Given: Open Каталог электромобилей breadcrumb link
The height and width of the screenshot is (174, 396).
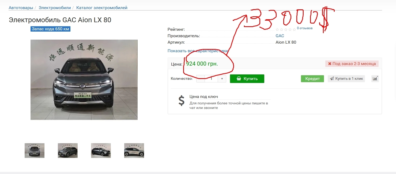Looking at the screenshot, I should 102,8.
